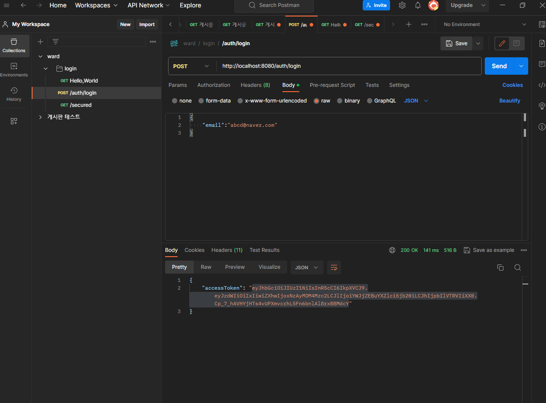Screen dimensions: 546x403
Task: Go back with the left arrow
Action: click(x=23, y=5)
